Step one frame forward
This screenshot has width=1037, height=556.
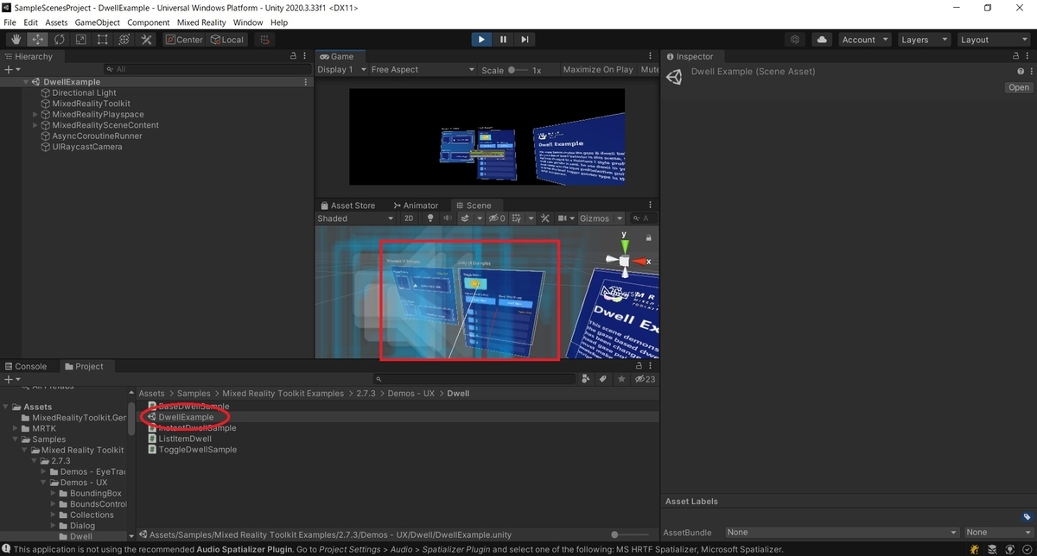[x=525, y=40]
